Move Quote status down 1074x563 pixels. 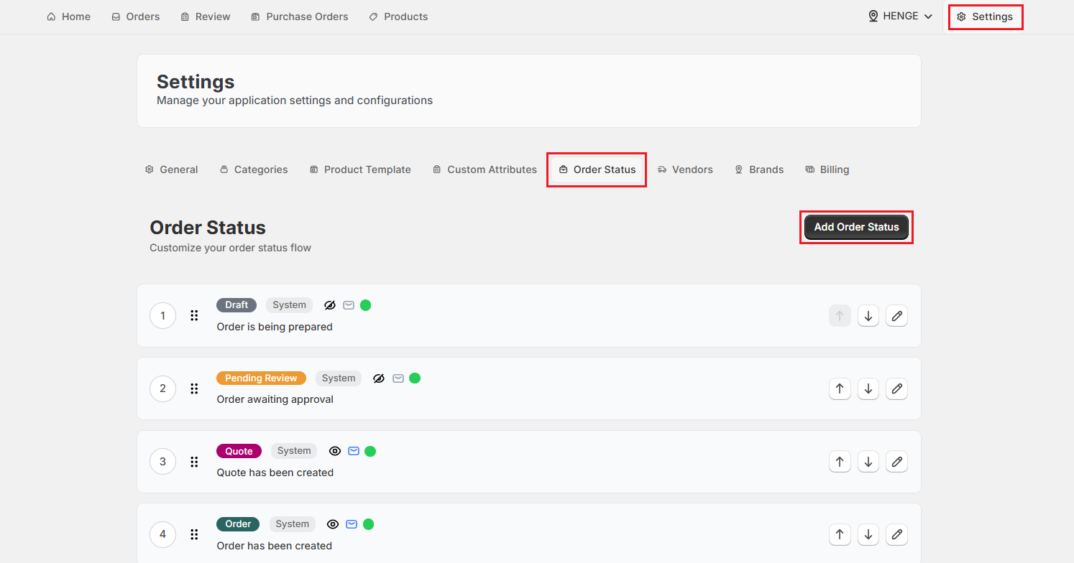pyautogui.click(x=868, y=461)
